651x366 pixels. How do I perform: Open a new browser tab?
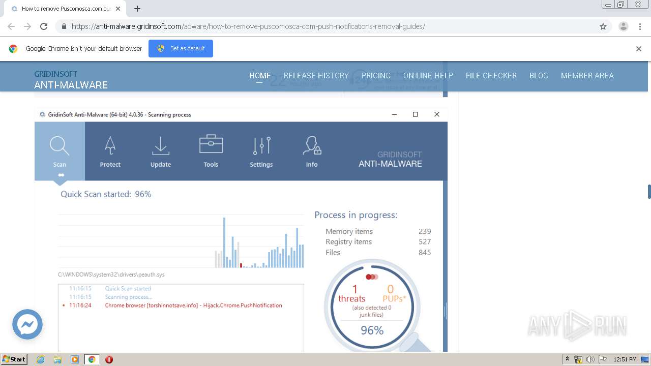tap(137, 9)
